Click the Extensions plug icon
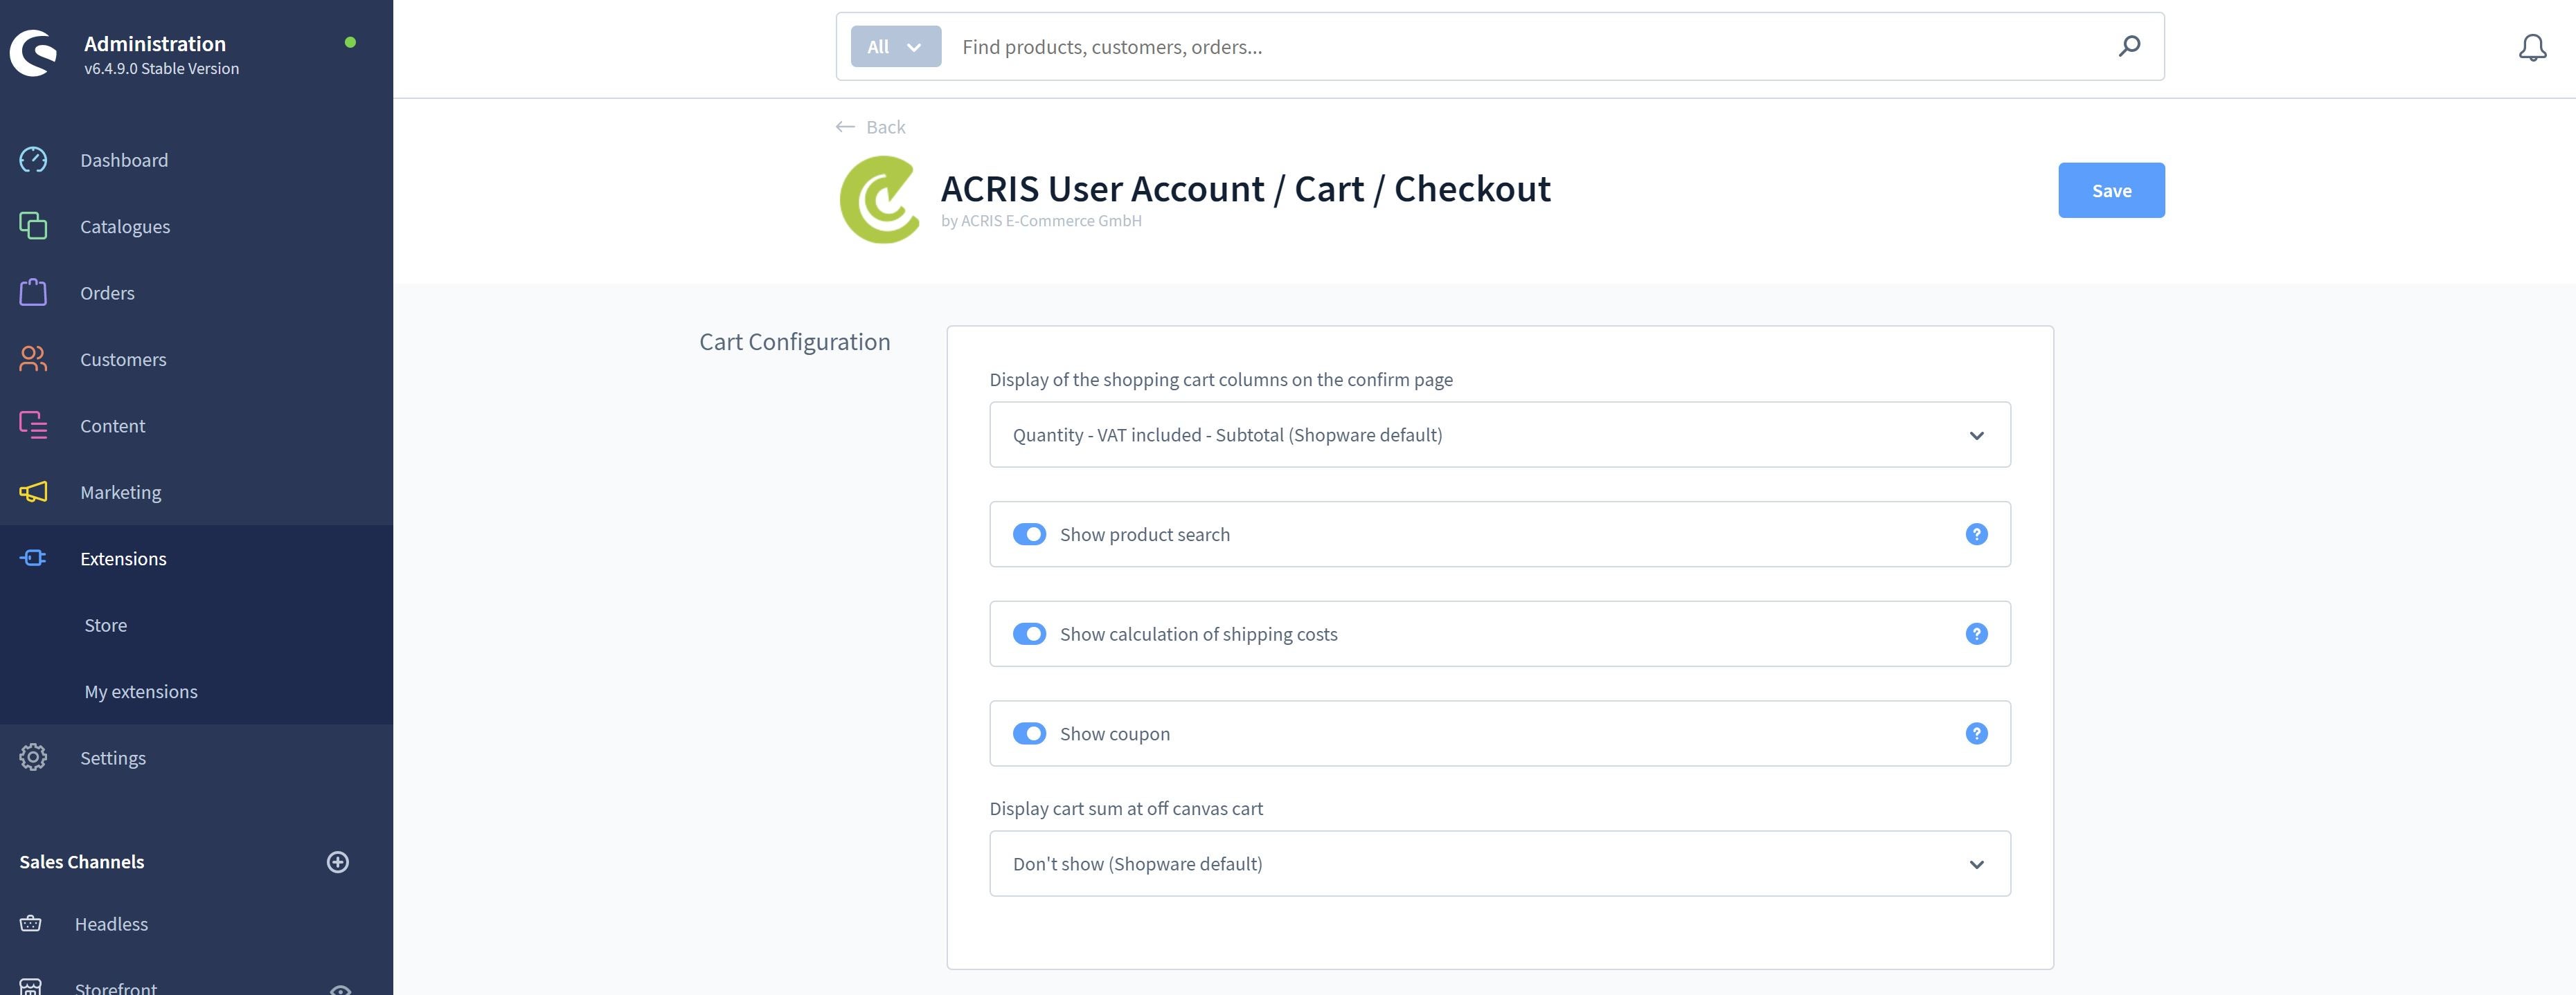2576x995 pixels. click(x=33, y=558)
